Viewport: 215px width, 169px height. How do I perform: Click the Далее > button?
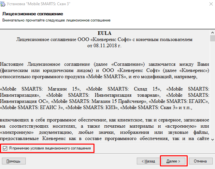coord(173,161)
